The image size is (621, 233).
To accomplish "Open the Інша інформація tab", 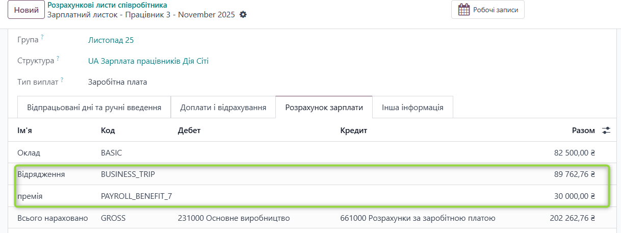I will click(412, 108).
